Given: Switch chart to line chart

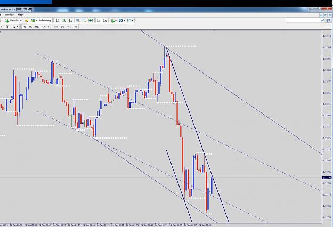Looking at the screenshot, I should click(70, 21).
